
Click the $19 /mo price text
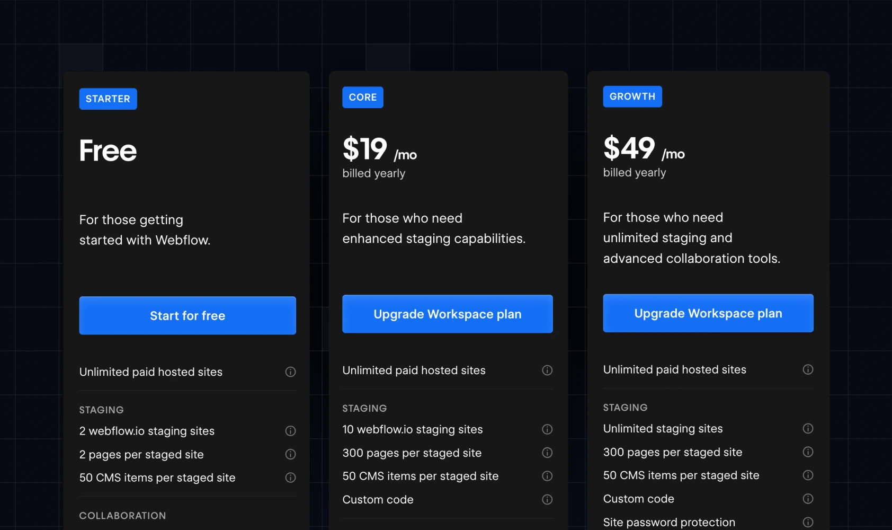pos(380,149)
